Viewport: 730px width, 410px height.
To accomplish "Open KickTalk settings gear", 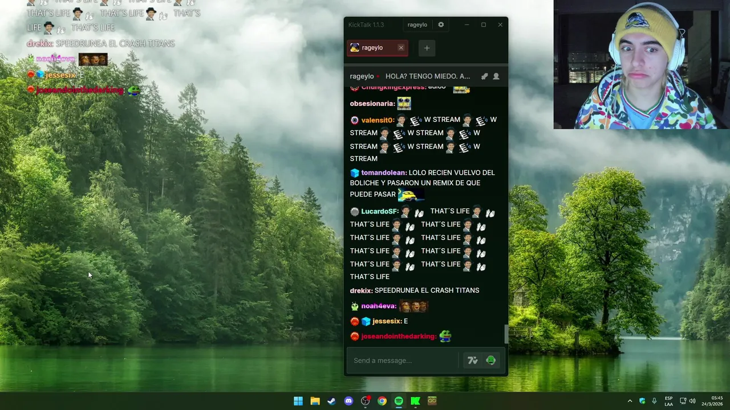I will [x=441, y=24].
